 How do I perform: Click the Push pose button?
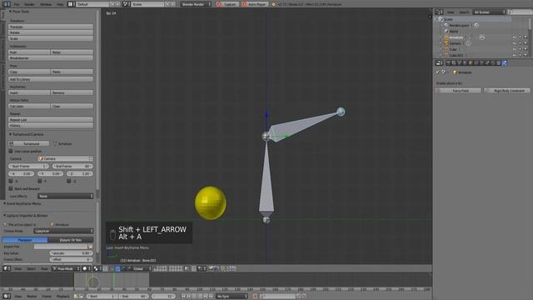tap(29, 52)
